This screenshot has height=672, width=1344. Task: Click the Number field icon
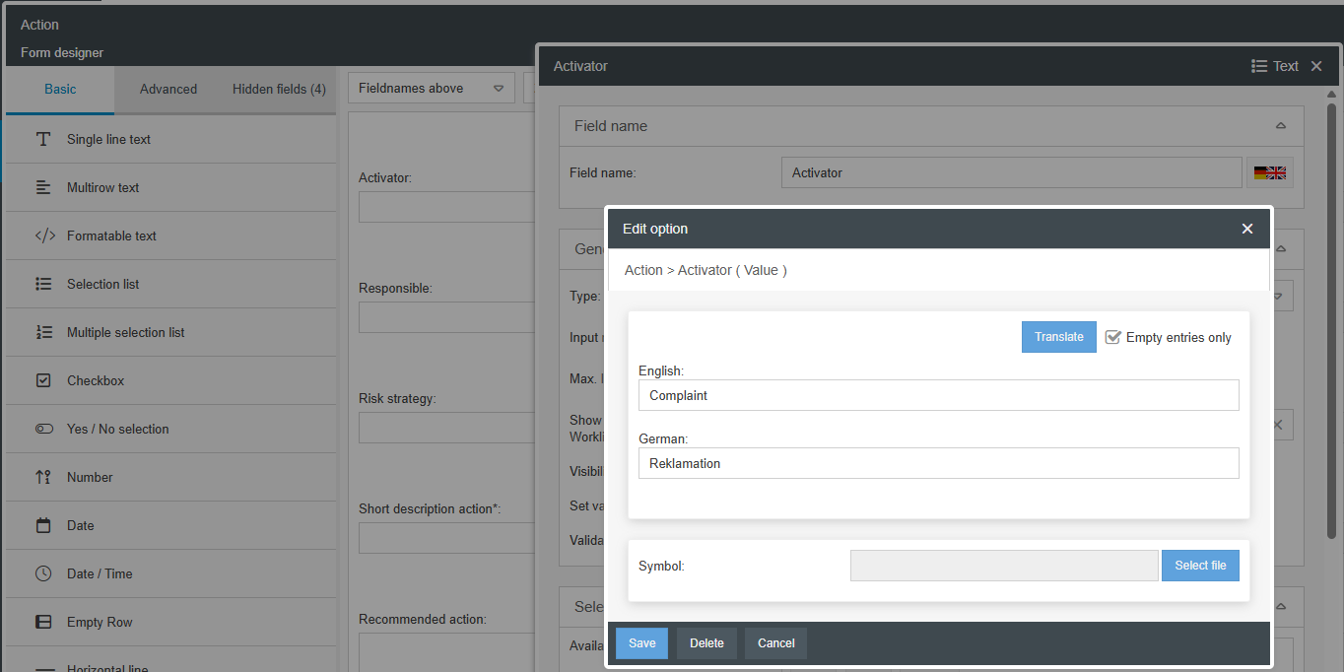[43, 477]
